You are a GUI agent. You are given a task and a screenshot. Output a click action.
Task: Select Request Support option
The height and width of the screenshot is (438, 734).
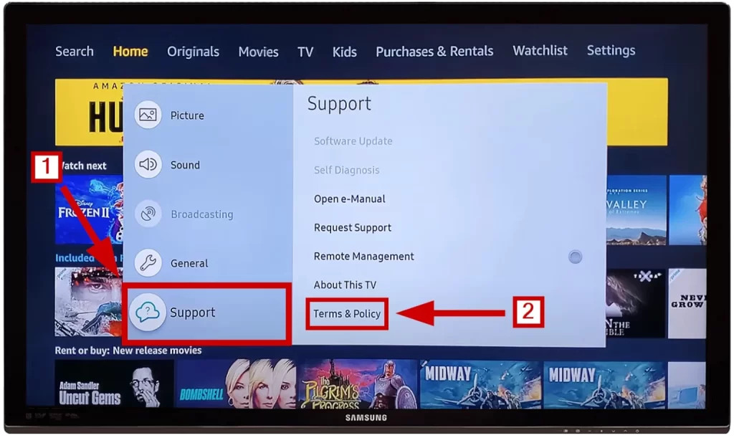coord(352,227)
